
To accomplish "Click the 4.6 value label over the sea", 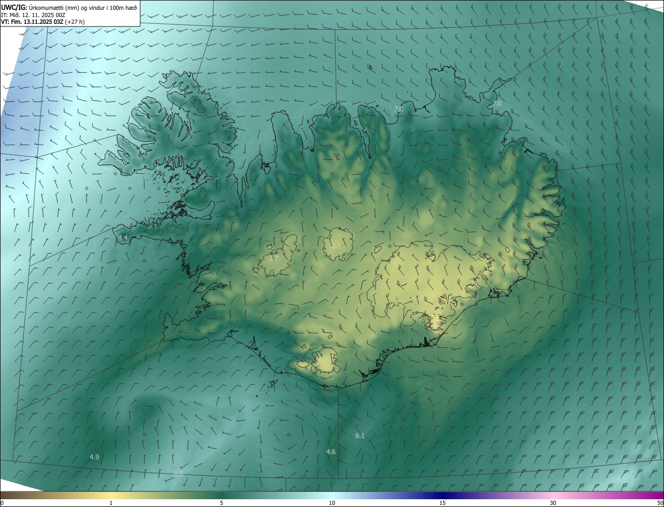I will (330, 452).
